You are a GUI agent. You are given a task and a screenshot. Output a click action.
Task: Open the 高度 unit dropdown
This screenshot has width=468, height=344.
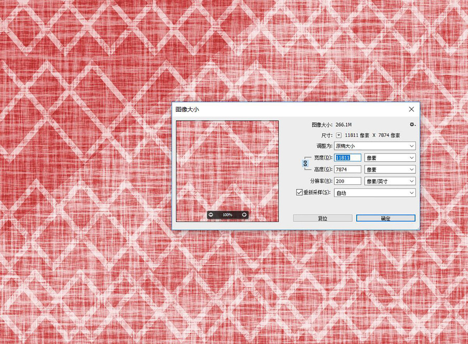click(390, 169)
